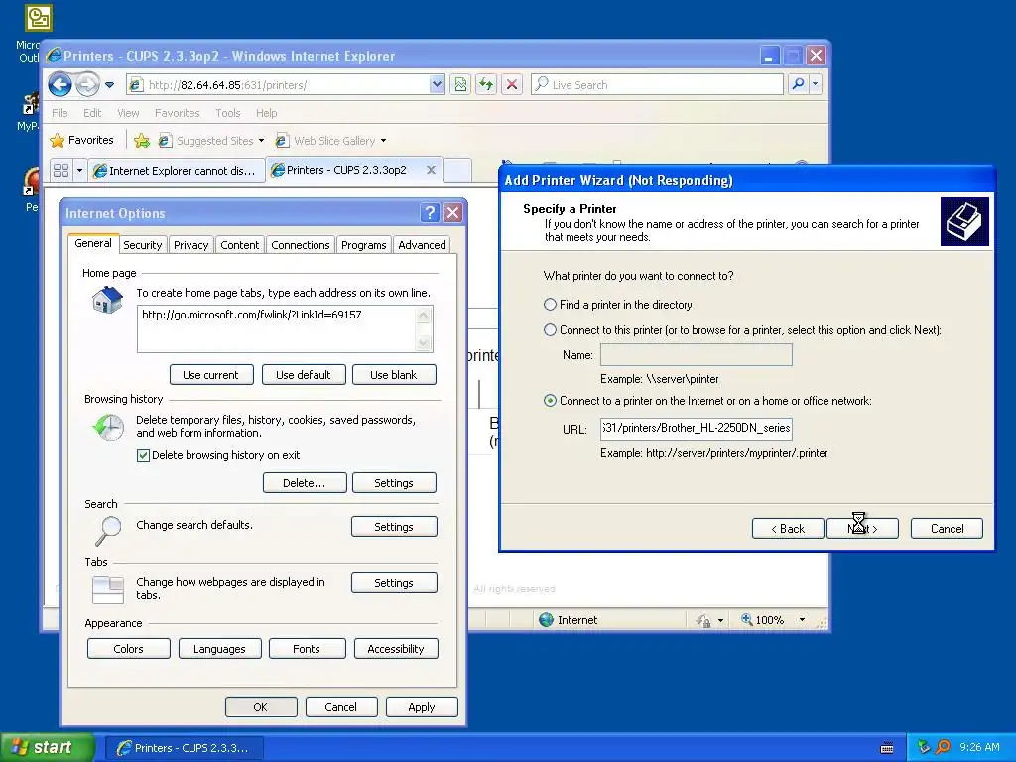Click the Stop loading red X icon
Viewport: 1016px width, 762px height.
(x=512, y=84)
